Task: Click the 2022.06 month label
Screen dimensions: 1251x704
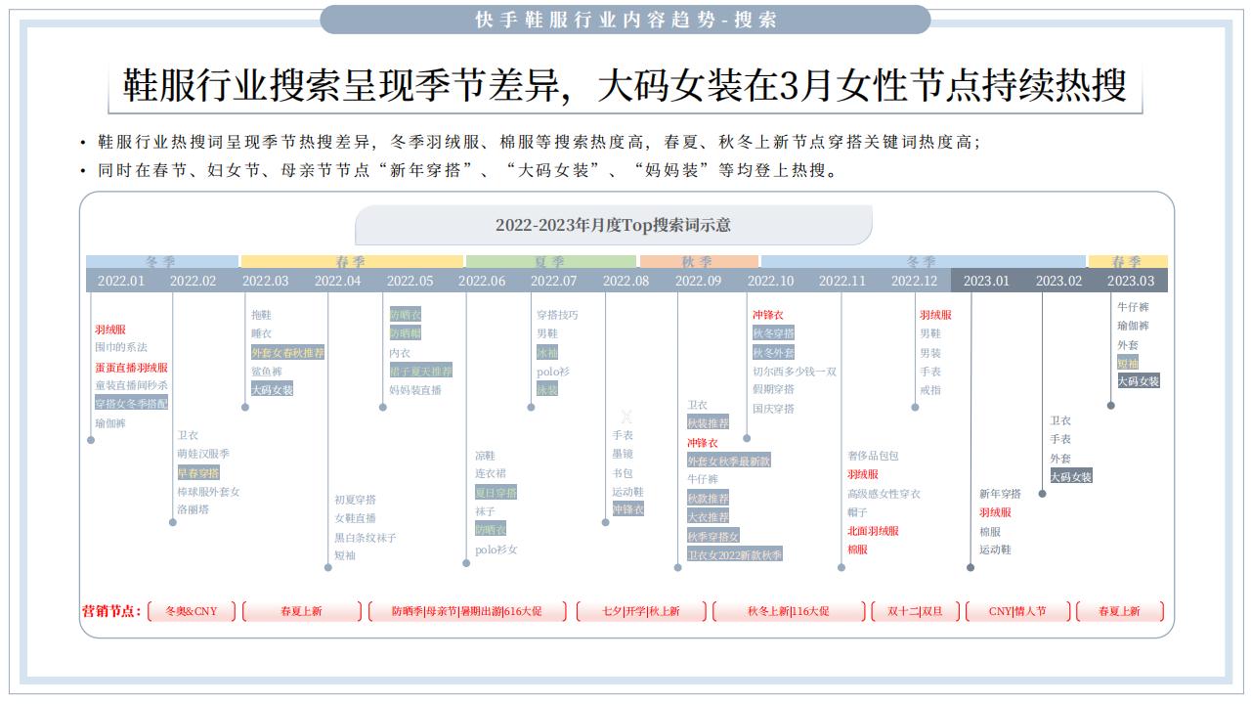Action: tap(482, 281)
